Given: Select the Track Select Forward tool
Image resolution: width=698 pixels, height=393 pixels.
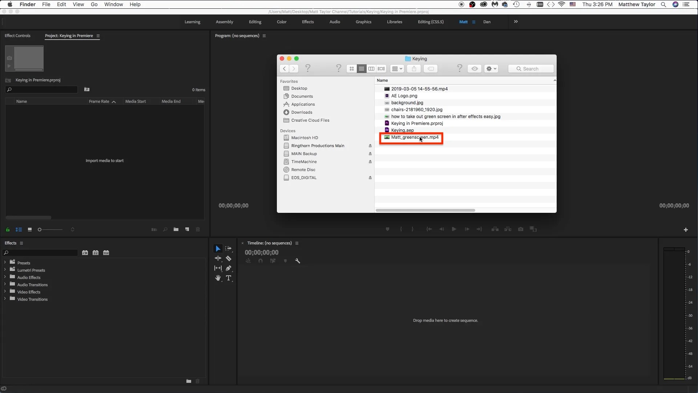Looking at the screenshot, I should [x=229, y=248].
